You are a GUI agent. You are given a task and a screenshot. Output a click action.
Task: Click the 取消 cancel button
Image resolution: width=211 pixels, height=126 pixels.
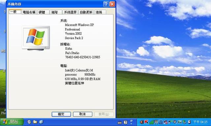pyautogui.click(x=82, y=114)
